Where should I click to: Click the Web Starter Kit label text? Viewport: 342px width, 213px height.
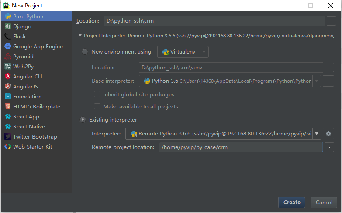[x=32, y=146]
